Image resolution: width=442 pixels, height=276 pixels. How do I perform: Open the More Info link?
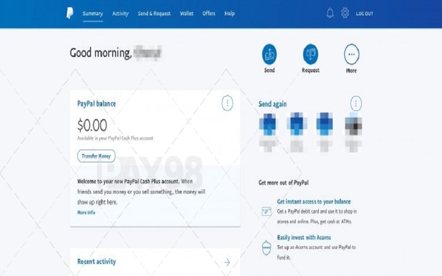(x=86, y=213)
